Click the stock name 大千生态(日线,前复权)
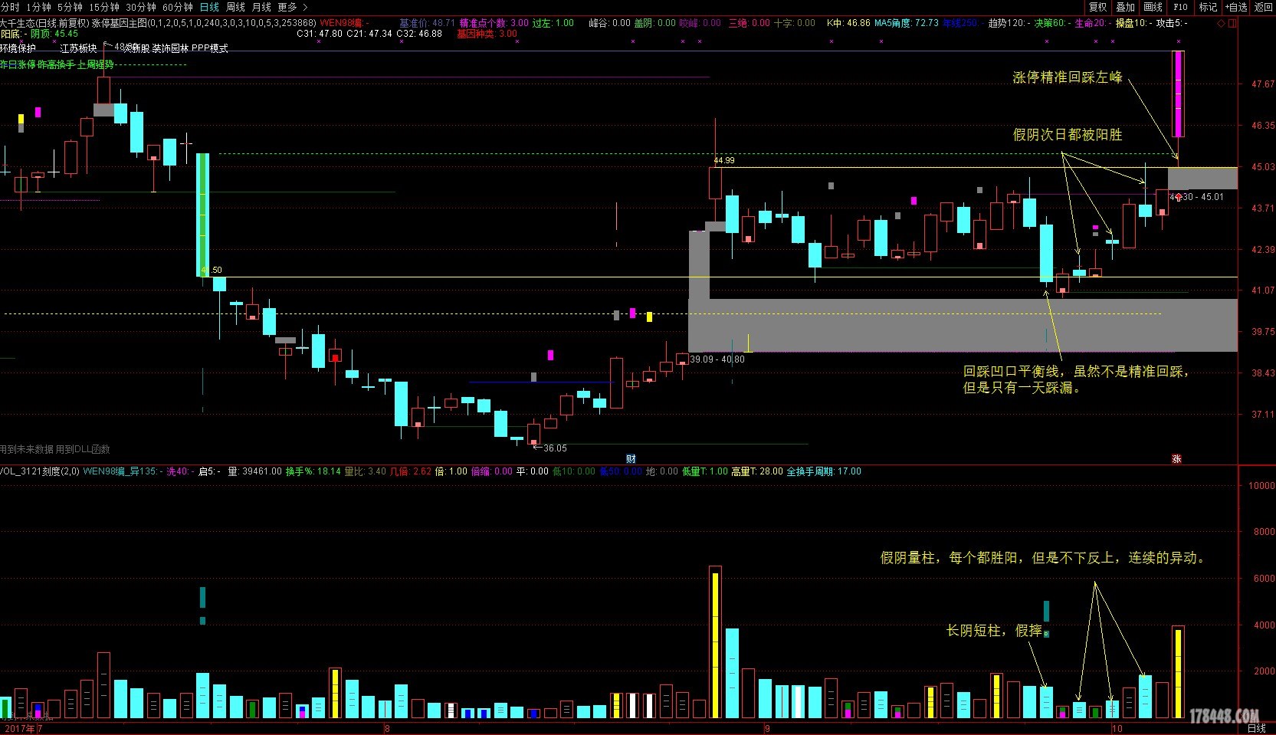 pyautogui.click(x=44, y=23)
